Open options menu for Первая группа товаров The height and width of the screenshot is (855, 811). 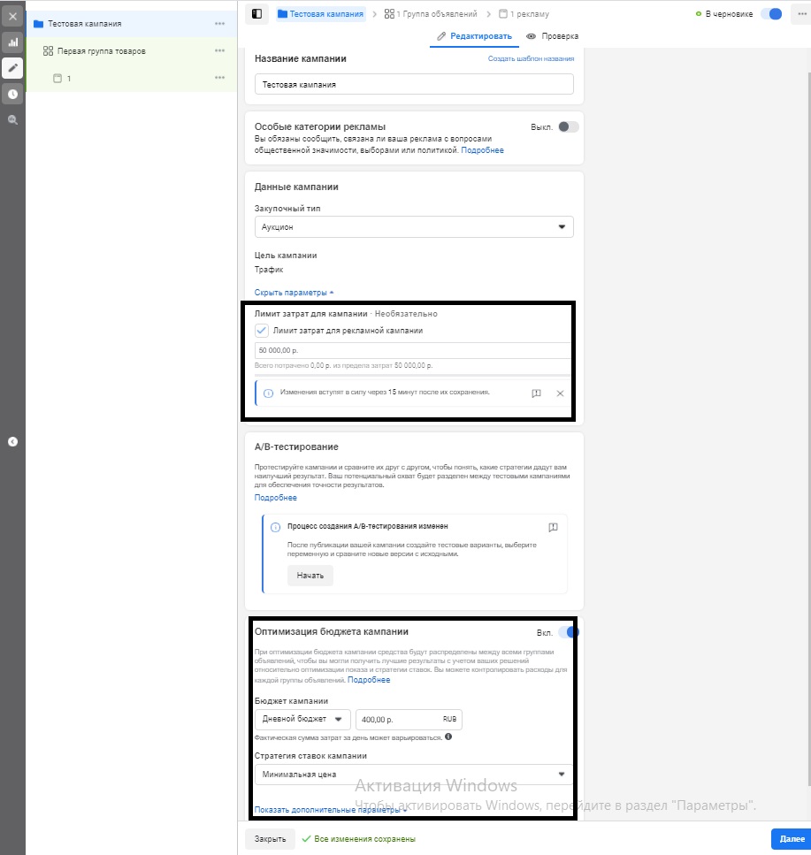pyautogui.click(x=220, y=50)
